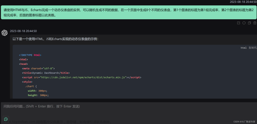Click the top-right timestamp 2023-08-18 20:44:50

point(243,2)
